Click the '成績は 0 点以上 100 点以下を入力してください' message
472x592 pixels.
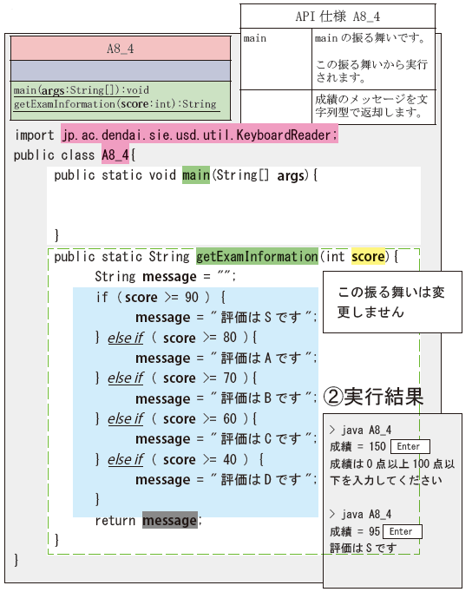(392, 472)
